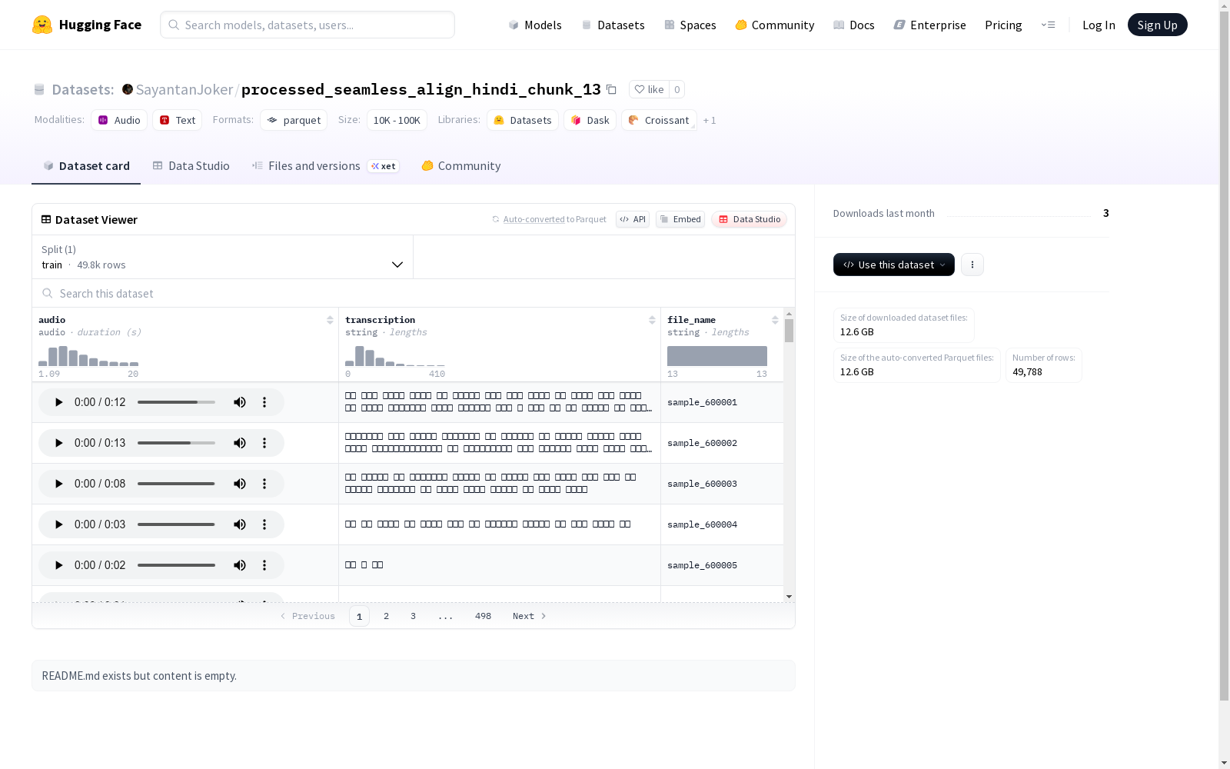Viewport: 1230px width, 769px height.
Task: Open Enterprise in the top navigation
Action: [930, 25]
